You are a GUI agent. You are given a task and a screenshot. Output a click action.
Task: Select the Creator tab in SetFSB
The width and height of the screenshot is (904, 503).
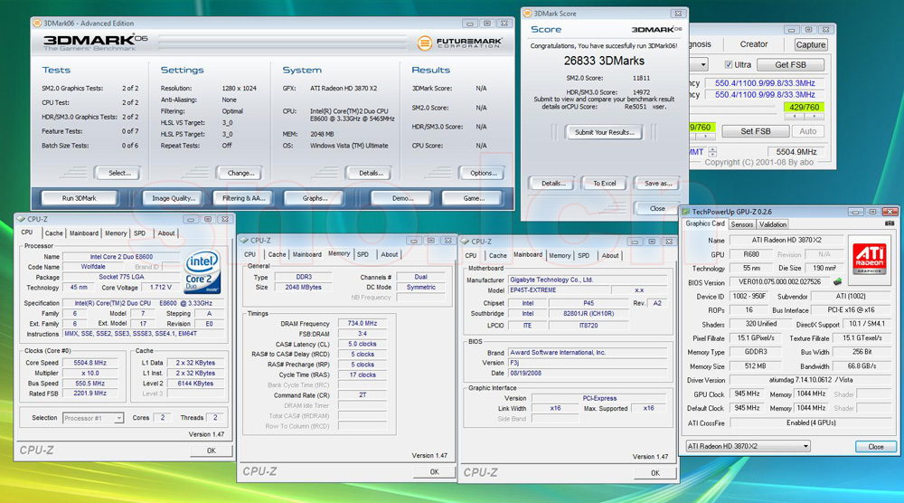pyautogui.click(x=754, y=44)
